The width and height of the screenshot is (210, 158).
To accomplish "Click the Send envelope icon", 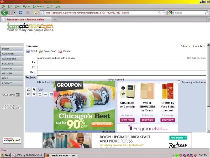I will 28,51.
